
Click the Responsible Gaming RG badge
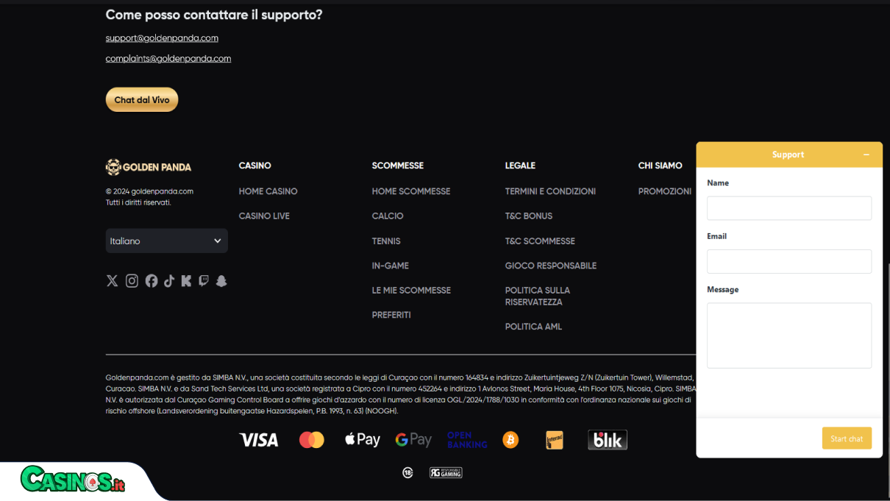[446, 473]
